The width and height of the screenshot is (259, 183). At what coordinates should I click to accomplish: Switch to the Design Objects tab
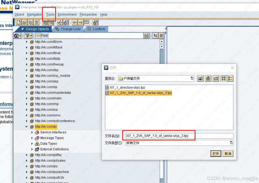pyautogui.click(x=35, y=29)
